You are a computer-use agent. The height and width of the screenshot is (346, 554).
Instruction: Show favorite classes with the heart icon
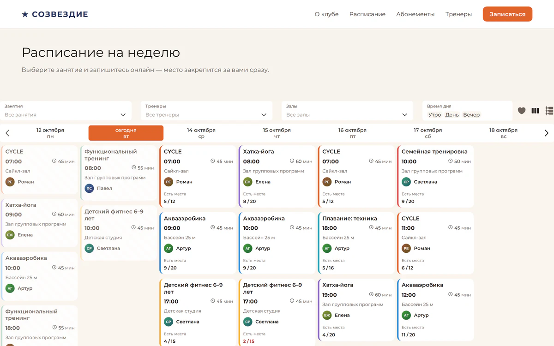pos(522,111)
